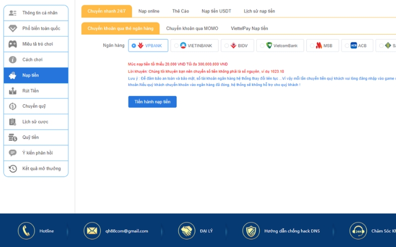396x247 pixels.
Task: Select the VIETINBANK radio option
Action: (x=177, y=46)
